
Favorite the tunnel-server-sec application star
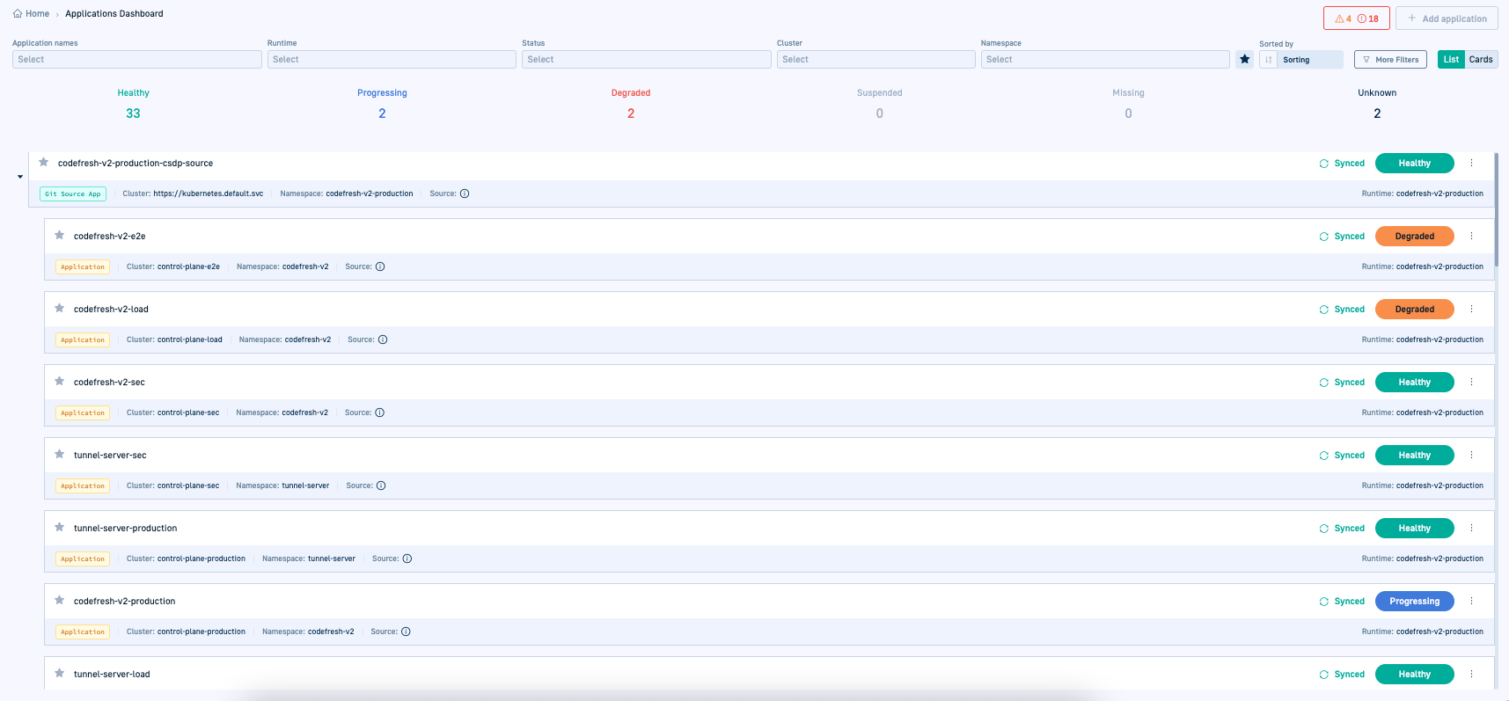pyautogui.click(x=60, y=455)
